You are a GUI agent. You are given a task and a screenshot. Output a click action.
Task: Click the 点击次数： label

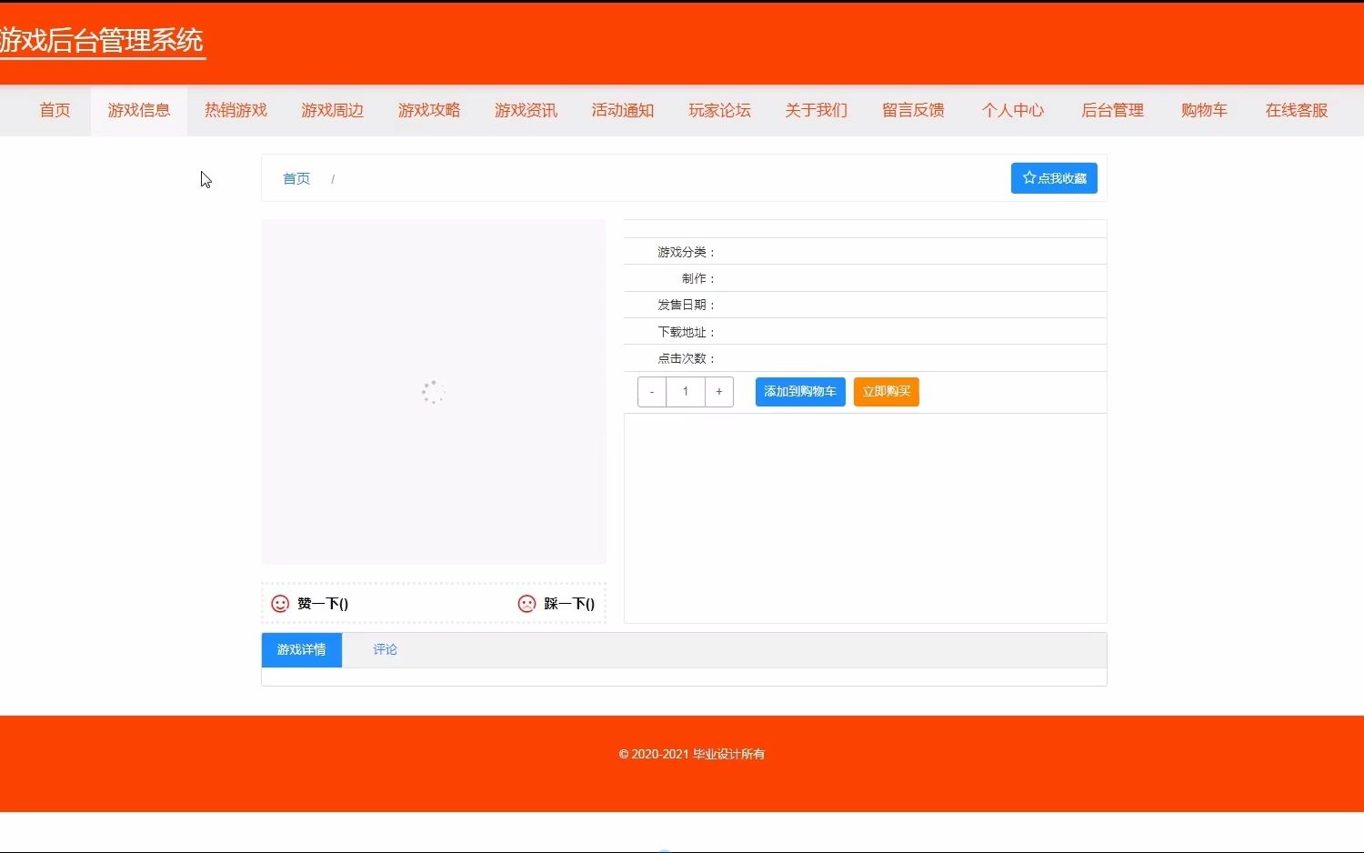click(687, 358)
